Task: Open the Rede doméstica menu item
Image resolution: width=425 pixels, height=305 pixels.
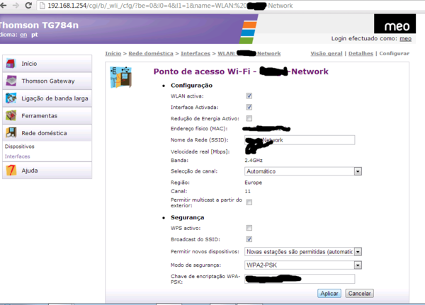Action: [47, 133]
